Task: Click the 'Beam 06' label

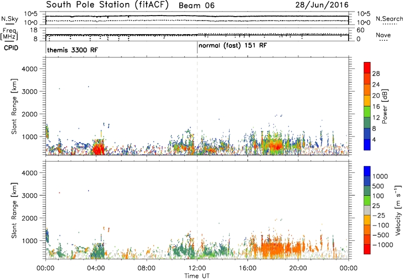Action: coord(196,6)
